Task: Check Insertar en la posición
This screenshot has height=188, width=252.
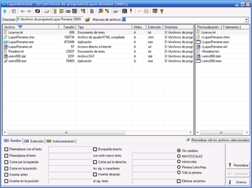Action: pyautogui.click(x=6, y=181)
